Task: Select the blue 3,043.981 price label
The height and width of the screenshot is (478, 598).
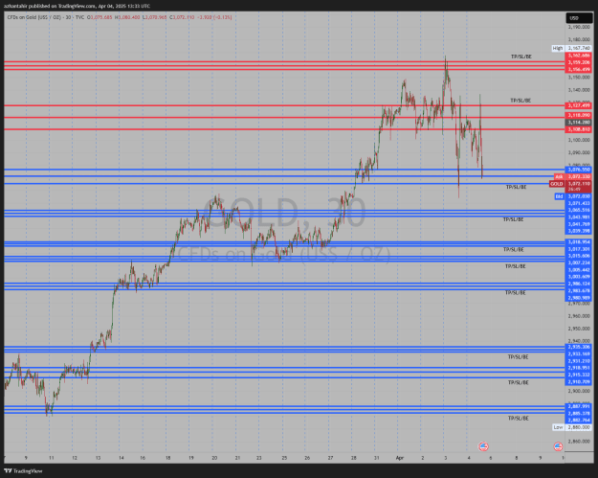Action: pyautogui.click(x=579, y=216)
